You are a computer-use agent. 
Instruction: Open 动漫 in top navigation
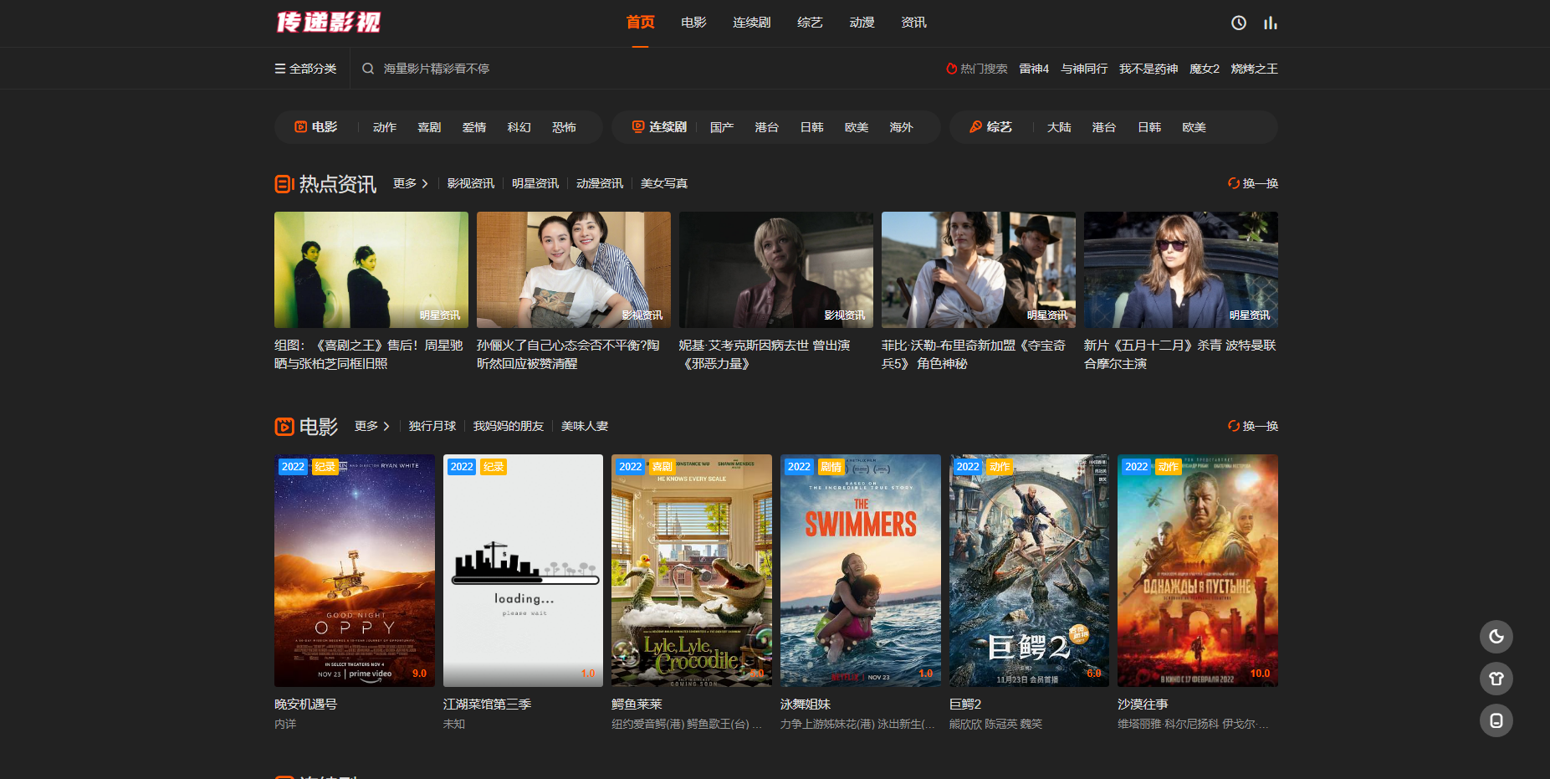[862, 23]
